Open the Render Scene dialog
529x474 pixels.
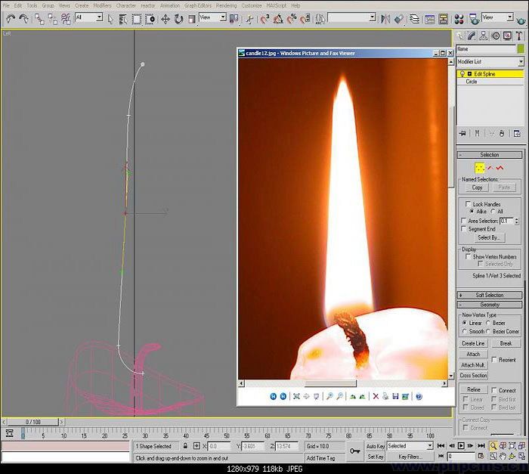(x=474, y=19)
